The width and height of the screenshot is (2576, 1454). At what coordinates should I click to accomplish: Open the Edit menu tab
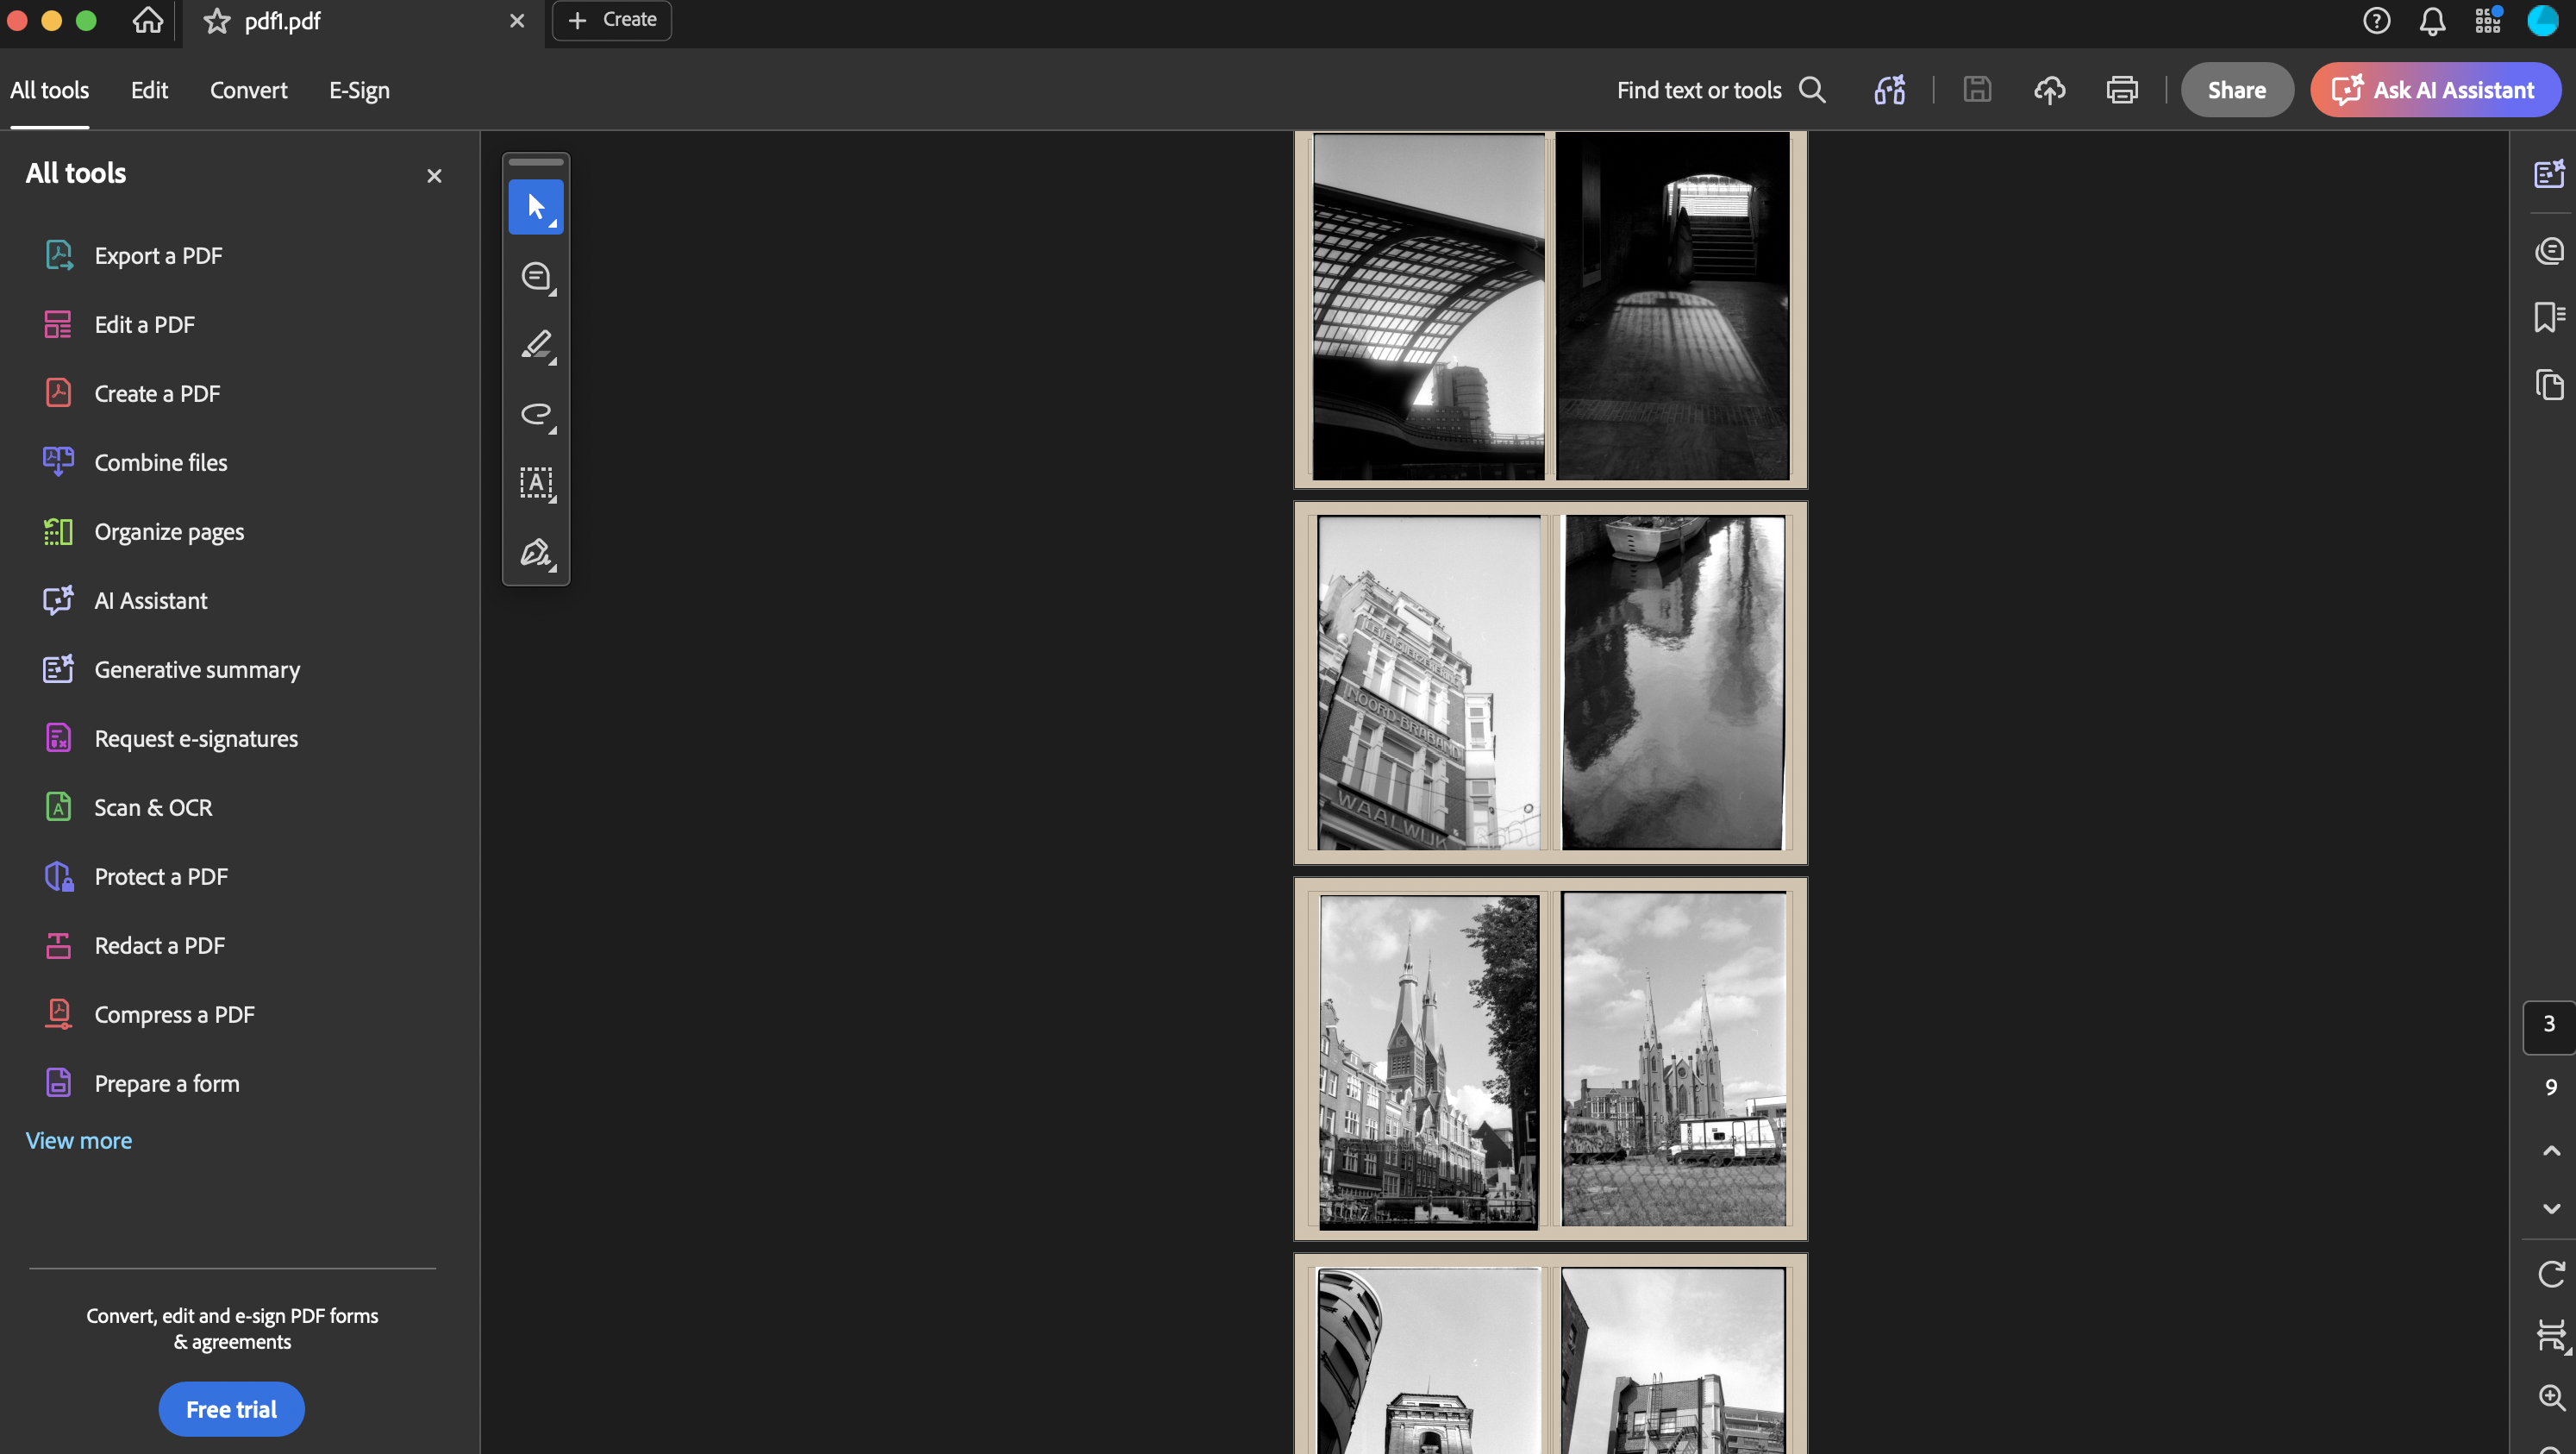click(x=149, y=90)
